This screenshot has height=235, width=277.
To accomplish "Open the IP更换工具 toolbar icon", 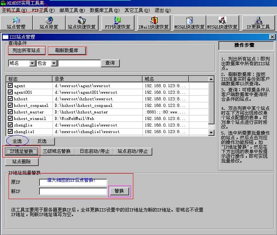I will coord(258,23).
